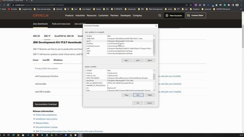This screenshot has width=244, height=137.
Task: Open the Online Documentation link
Action: 46,115
